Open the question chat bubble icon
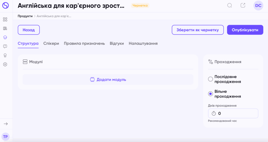268x142 pixels. click(5, 46)
